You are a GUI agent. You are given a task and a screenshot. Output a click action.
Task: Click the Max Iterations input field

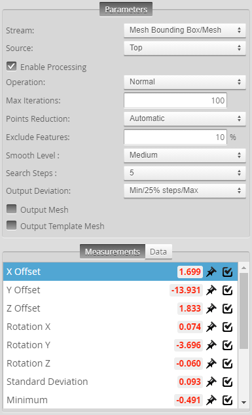coord(175,100)
